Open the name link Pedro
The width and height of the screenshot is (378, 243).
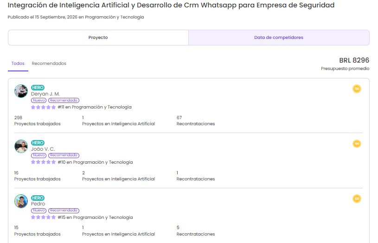(38, 204)
